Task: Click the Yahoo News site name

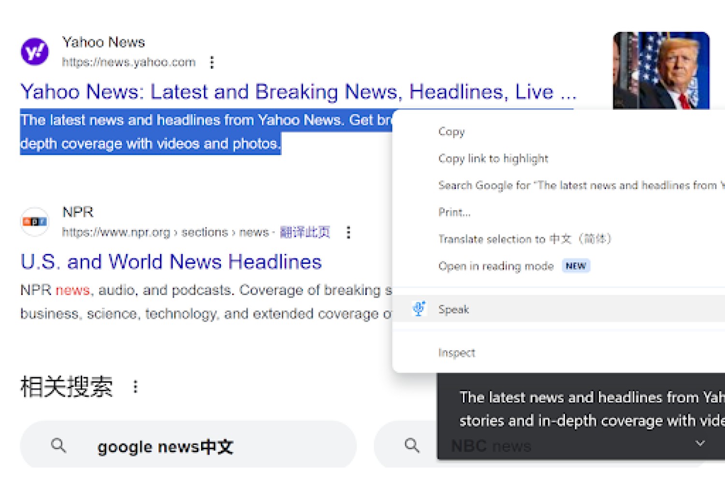Action: pos(103,43)
